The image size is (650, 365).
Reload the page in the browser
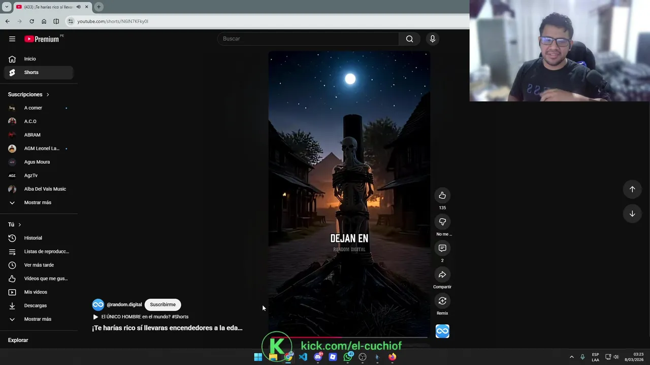coord(31,21)
